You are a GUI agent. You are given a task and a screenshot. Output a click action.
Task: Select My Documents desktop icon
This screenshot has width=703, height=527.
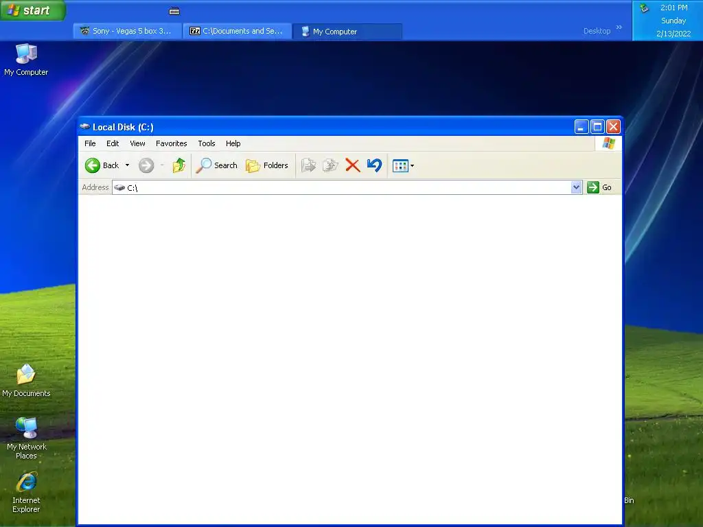(26, 380)
